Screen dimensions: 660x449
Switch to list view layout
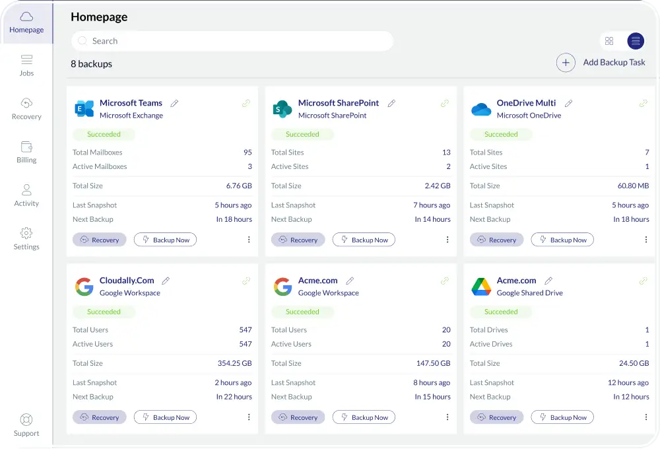[x=635, y=40]
